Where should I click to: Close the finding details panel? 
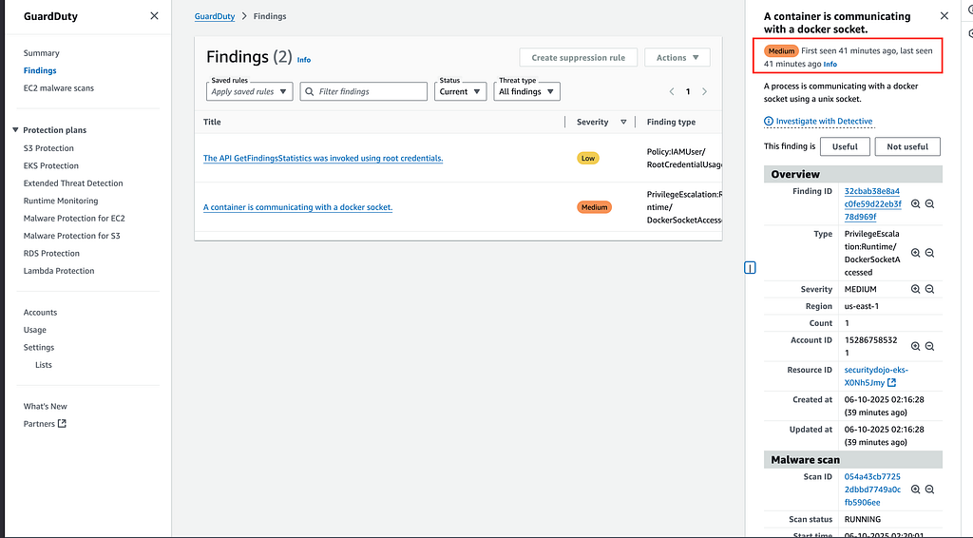coord(944,16)
